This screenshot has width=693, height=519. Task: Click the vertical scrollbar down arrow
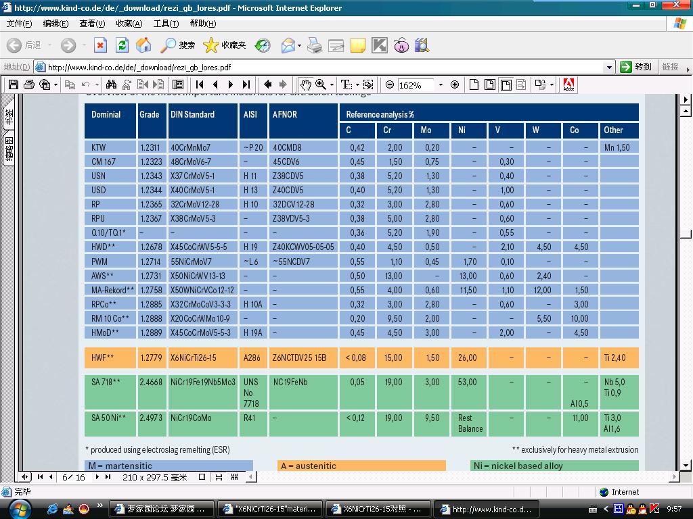686,465
